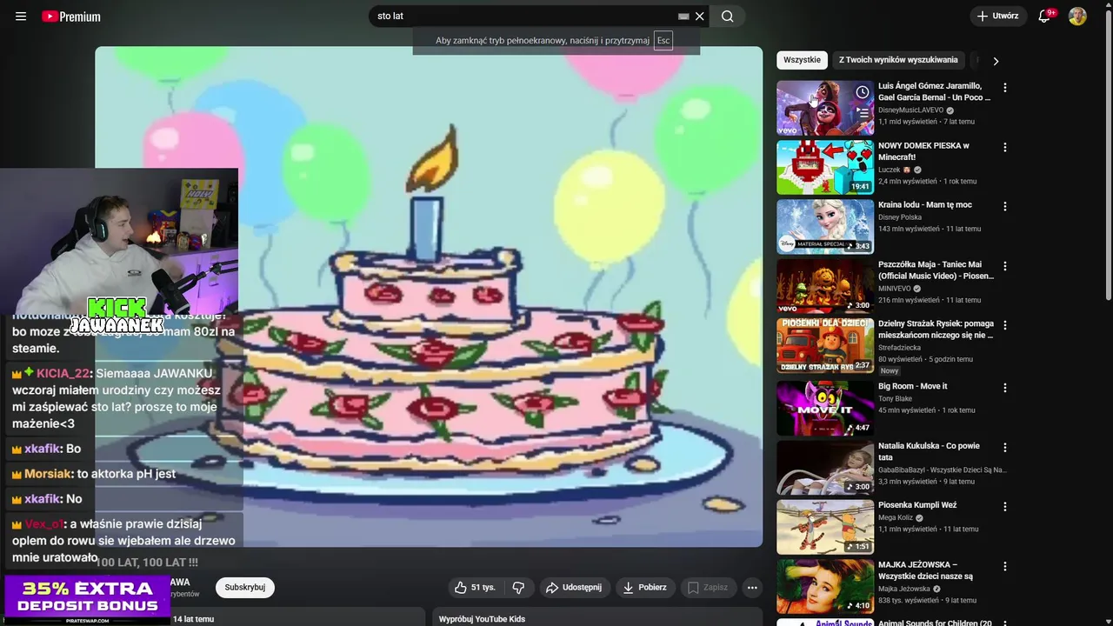Go to YouTube Premium home logo
The image size is (1113, 626).
(x=71, y=17)
